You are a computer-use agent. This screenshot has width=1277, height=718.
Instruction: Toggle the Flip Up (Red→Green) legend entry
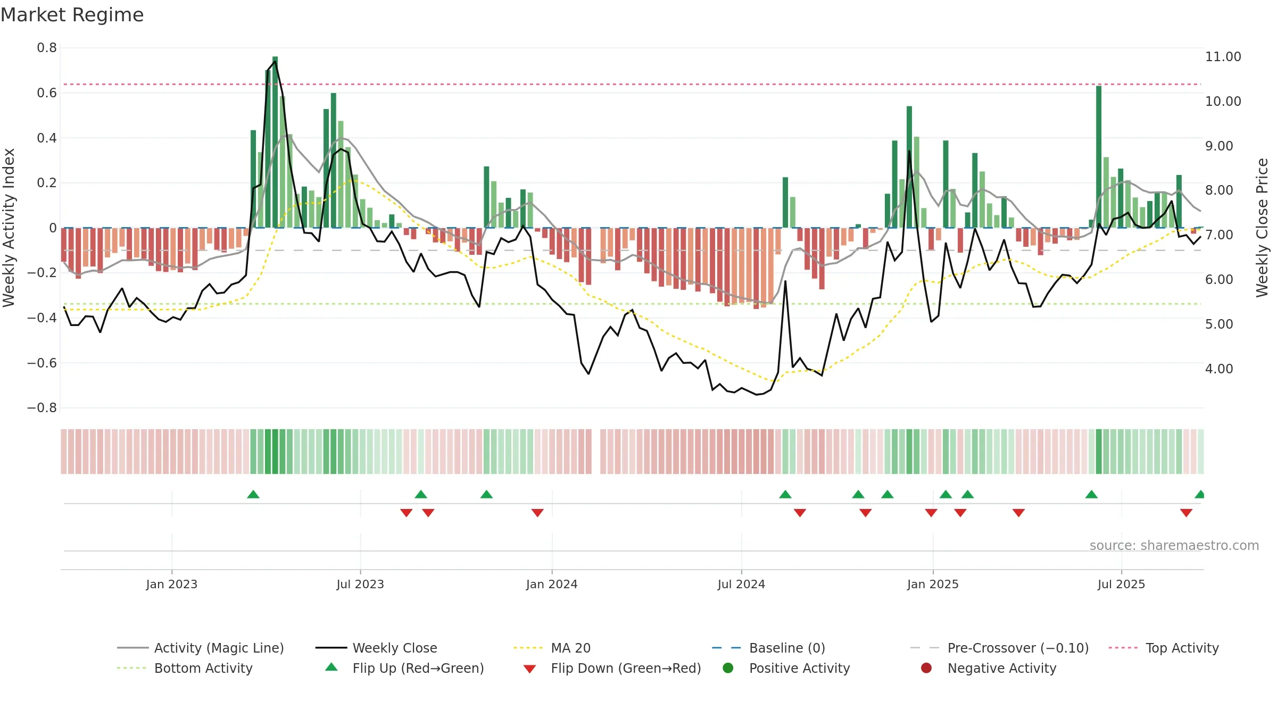click(x=404, y=668)
